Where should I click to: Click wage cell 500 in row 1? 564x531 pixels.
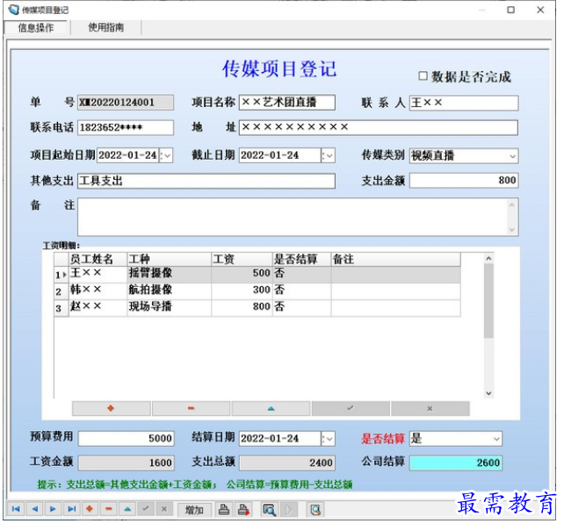click(x=242, y=274)
